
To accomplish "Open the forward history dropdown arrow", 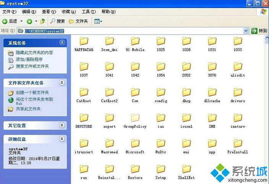I will click(36, 21).
